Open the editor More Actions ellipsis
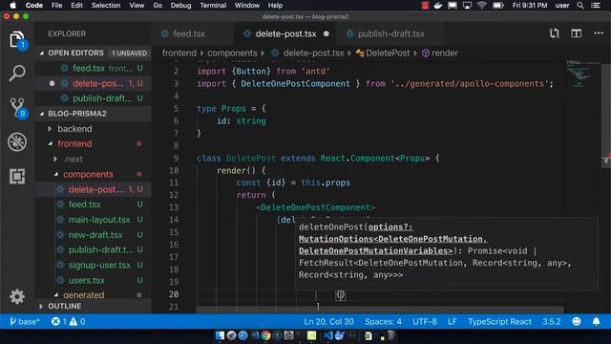This screenshot has width=611, height=344. (x=599, y=33)
